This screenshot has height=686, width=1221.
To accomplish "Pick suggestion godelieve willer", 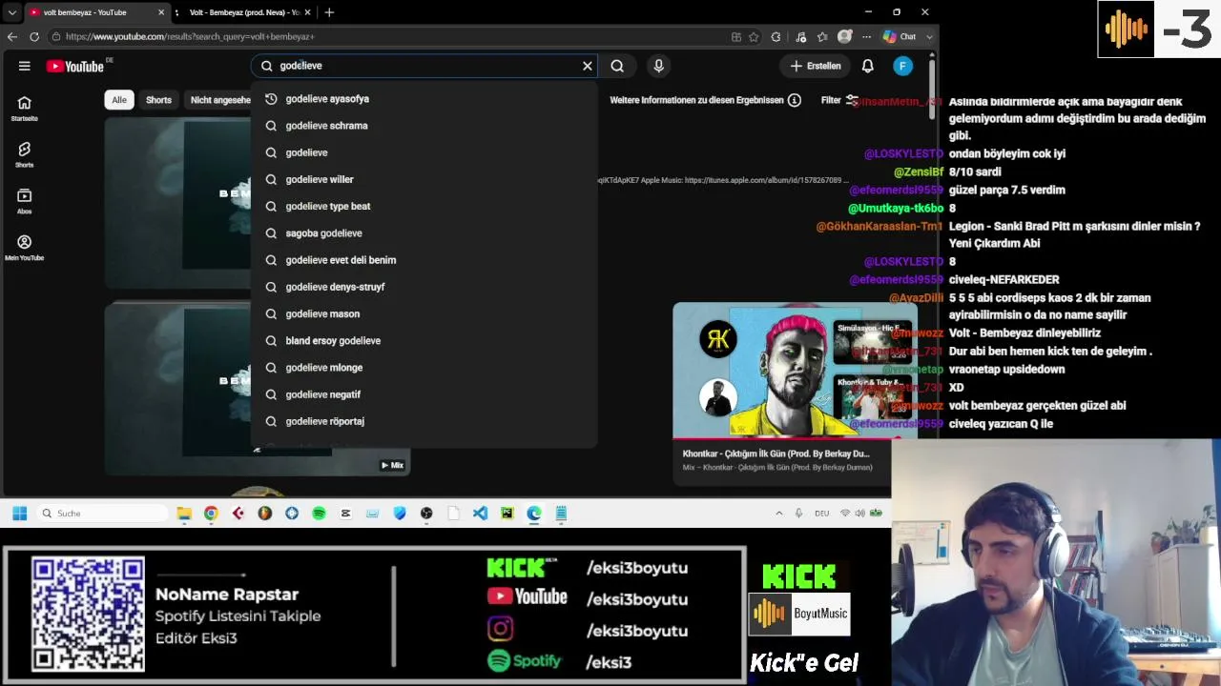I will pyautogui.click(x=424, y=179).
